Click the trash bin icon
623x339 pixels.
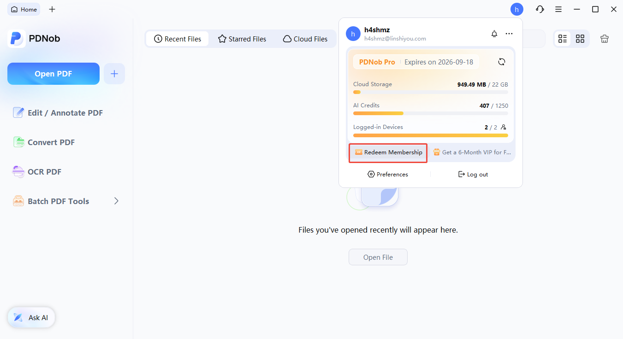click(x=604, y=39)
